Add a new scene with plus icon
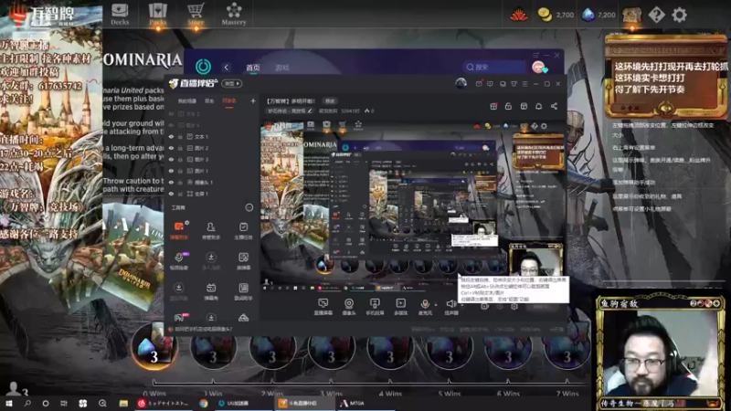Image resolution: width=731 pixels, height=411 pixels. pos(253,100)
